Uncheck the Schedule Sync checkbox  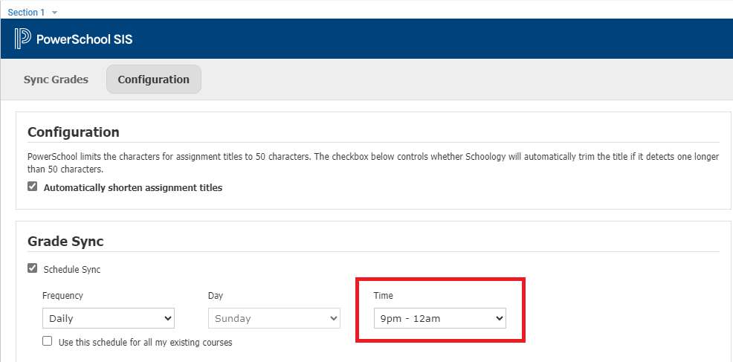pos(33,269)
